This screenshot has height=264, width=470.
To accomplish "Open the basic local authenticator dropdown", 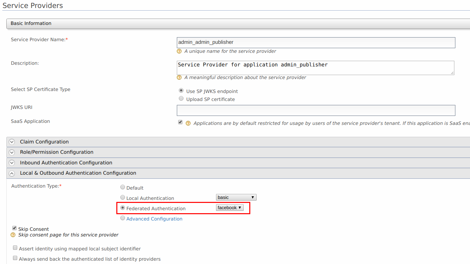I will (236, 197).
